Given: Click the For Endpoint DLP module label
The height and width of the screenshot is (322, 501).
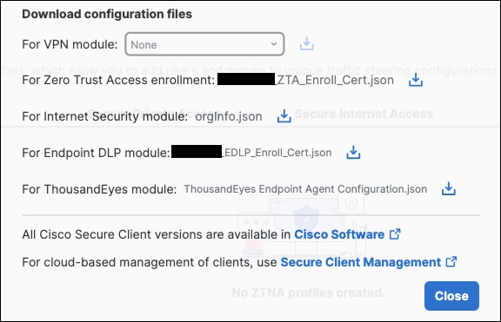Looking at the screenshot, I should tap(96, 153).
